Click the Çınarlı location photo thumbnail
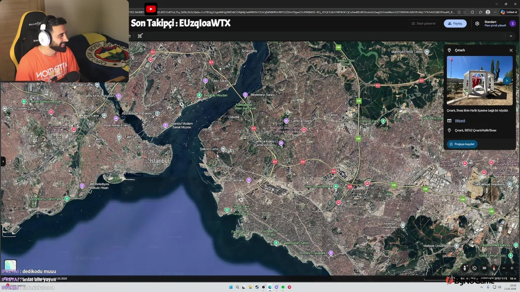 [479, 81]
